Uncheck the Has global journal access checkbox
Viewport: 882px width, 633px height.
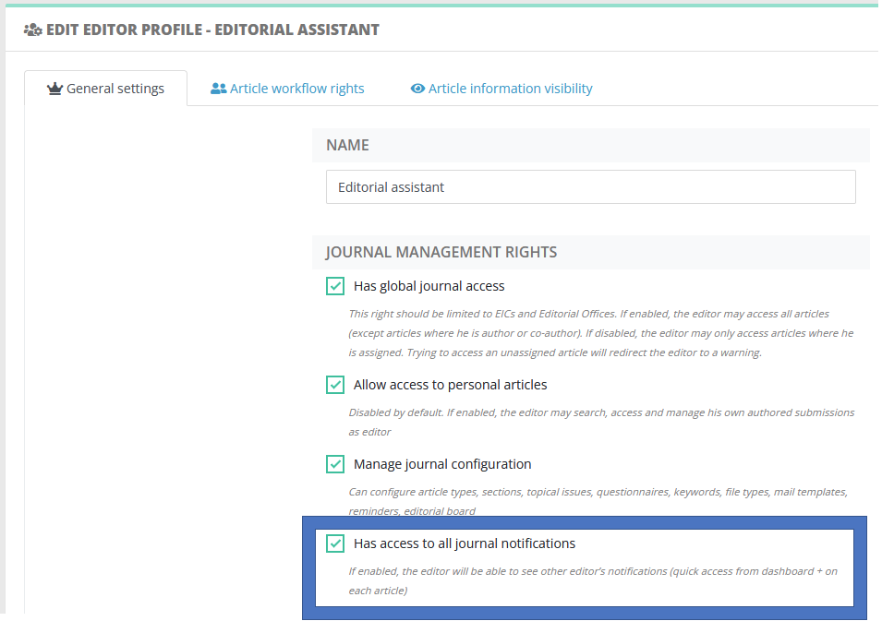point(335,286)
